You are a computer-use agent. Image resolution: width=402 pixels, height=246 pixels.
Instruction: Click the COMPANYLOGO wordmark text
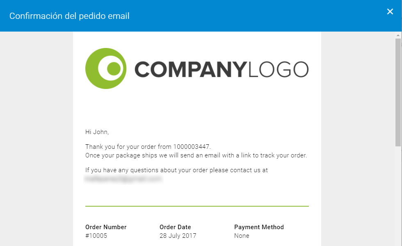click(x=222, y=69)
